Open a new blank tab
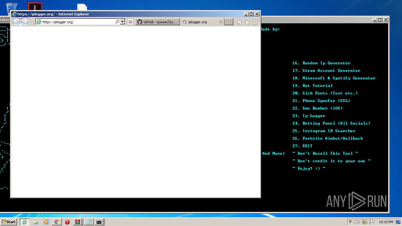This screenshot has width=402, height=226. (x=229, y=22)
